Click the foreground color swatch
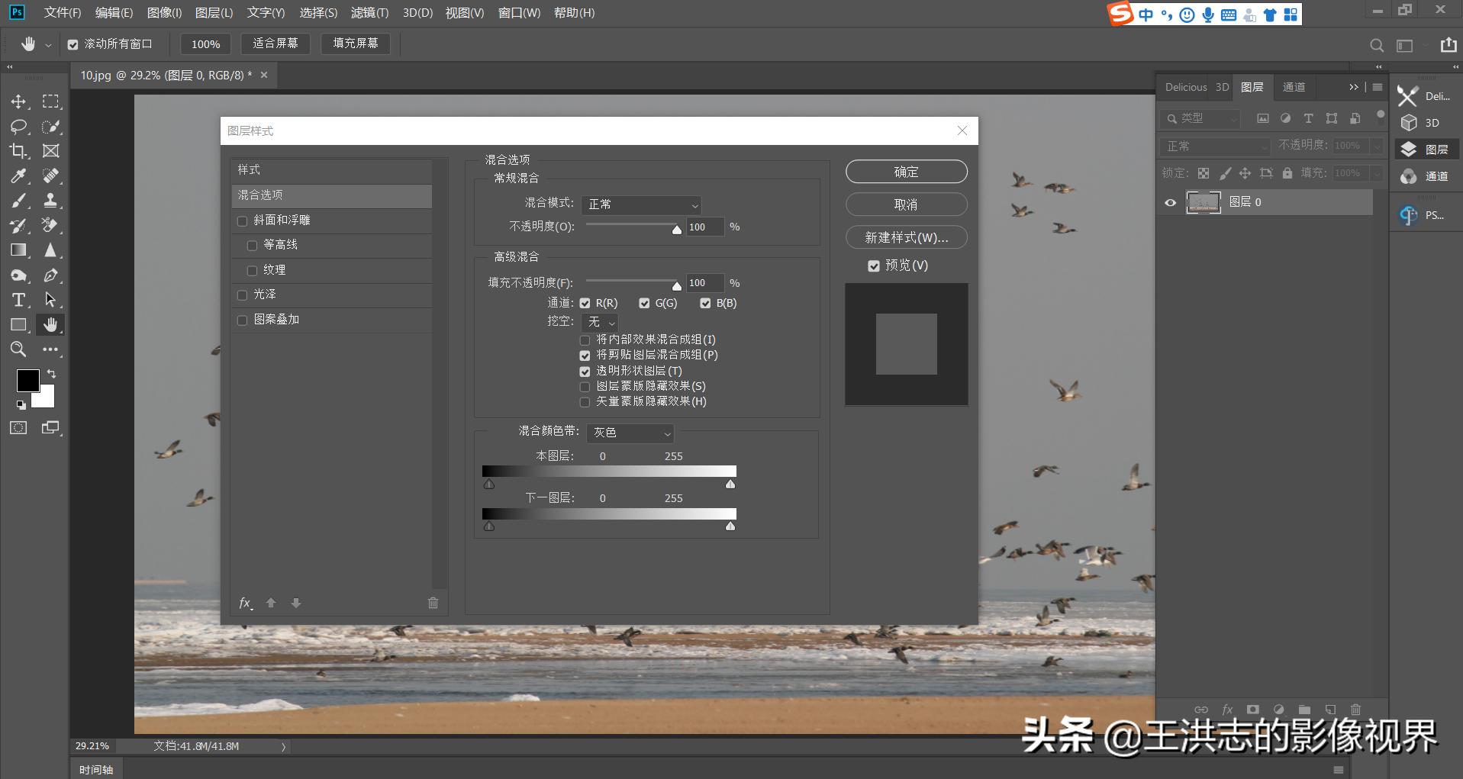1463x779 pixels. [x=28, y=380]
